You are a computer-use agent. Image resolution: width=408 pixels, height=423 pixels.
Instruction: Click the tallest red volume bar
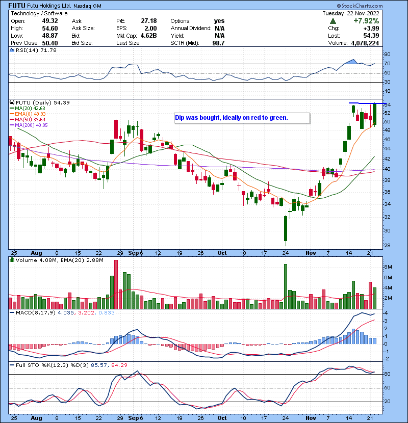[116, 284]
